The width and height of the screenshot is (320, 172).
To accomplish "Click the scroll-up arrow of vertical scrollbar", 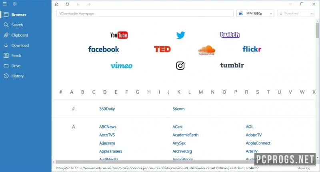I will 317,21.
